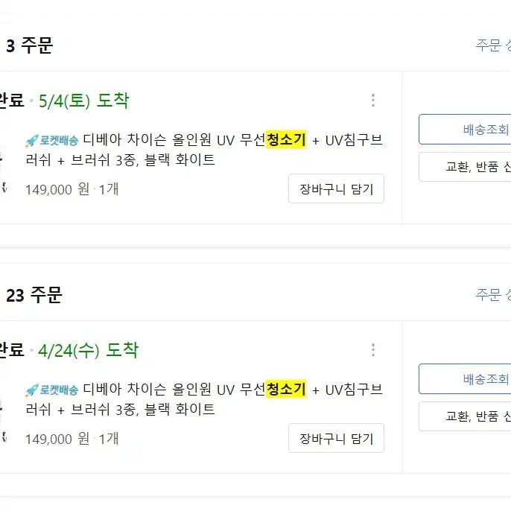The width and height of the screenshot is (511, 511).
Task: Click highlighted 청소기 keyword in second order
Action: pos(286,389)
